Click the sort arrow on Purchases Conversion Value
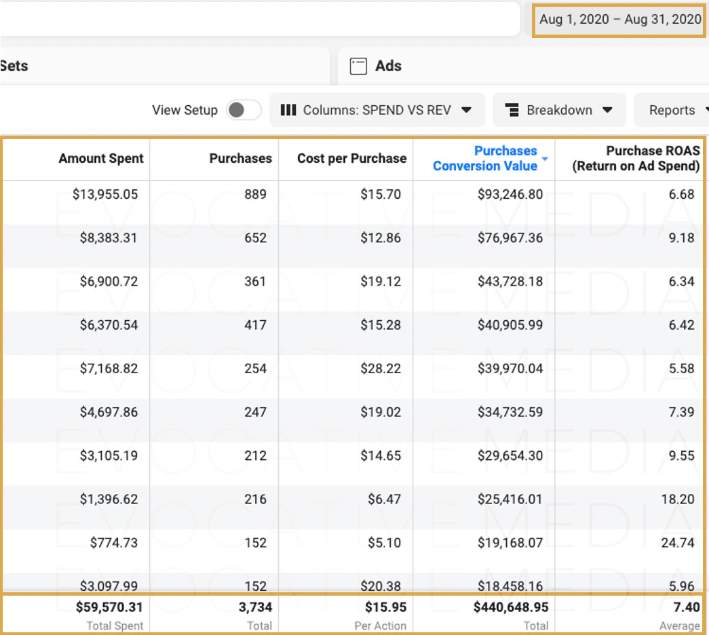This screenshot has width=709, height=635. tap(545, 159)
